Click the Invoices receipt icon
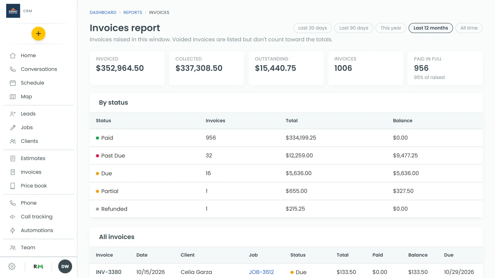 13,172
